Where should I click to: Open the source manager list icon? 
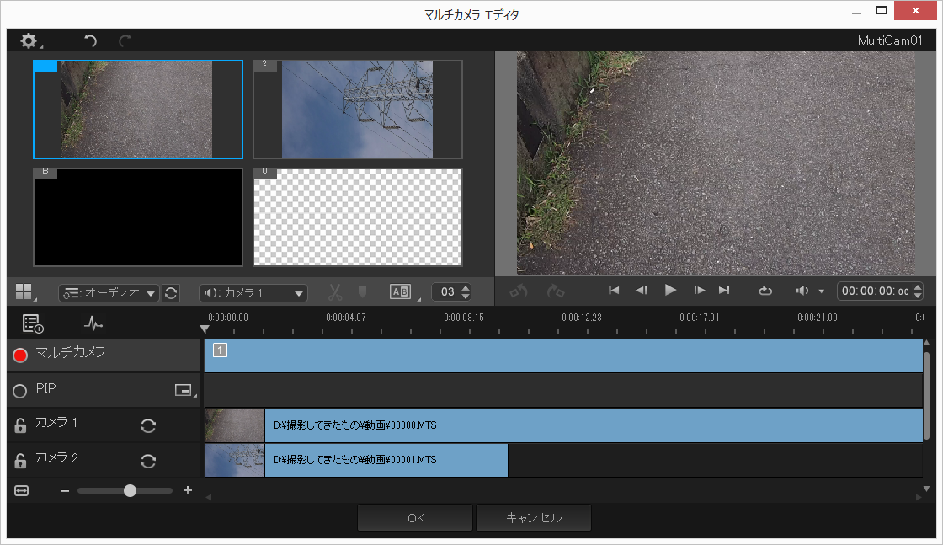point(33,323)
